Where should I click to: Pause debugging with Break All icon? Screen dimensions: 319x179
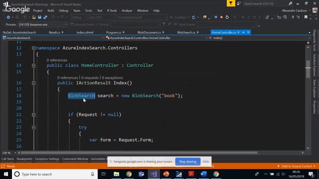click(x=216, y=17)
